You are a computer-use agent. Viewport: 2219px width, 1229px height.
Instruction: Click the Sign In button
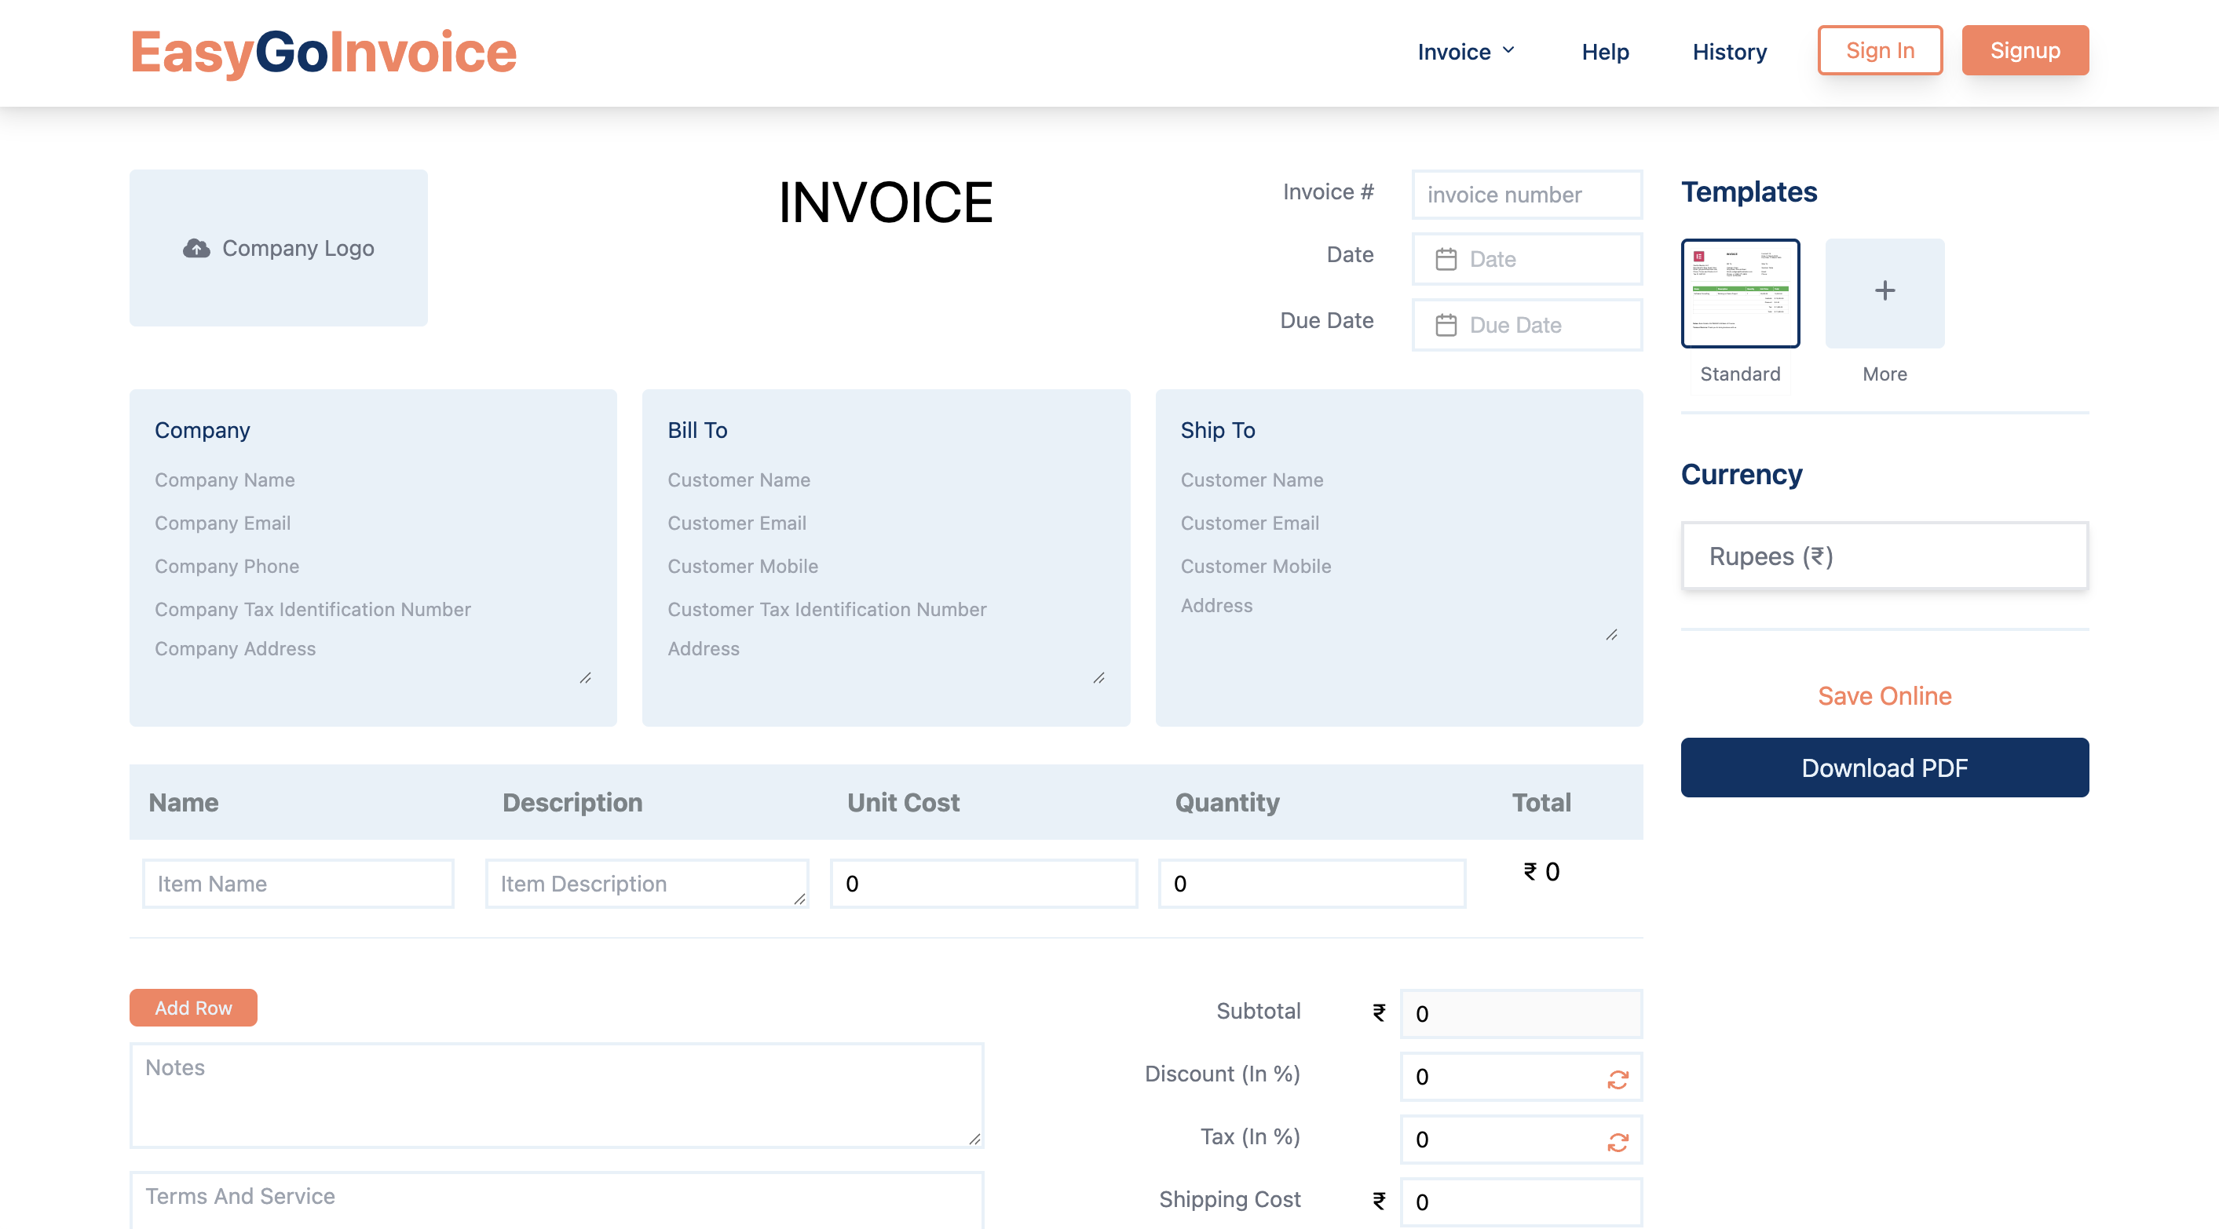(x=1880, y=50)
